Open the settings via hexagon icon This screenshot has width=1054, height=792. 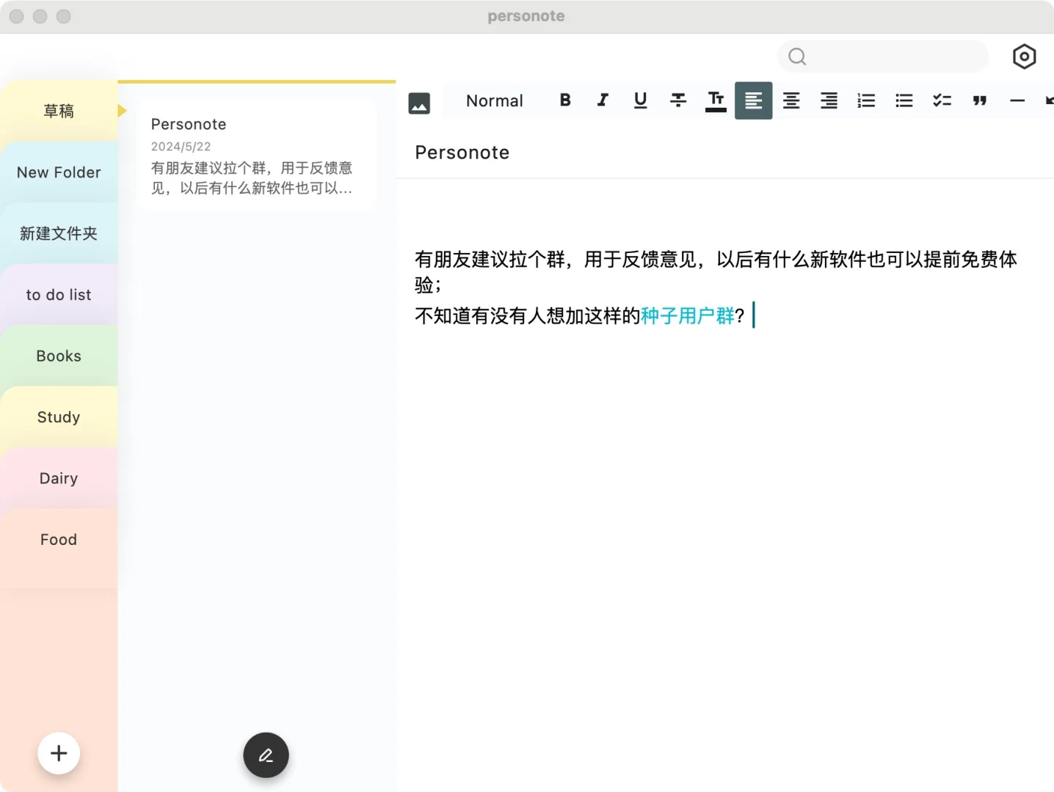point(1024,56)
